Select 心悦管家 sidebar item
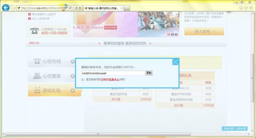Screen dimensions: 256x138 click(x=52, y=76)
